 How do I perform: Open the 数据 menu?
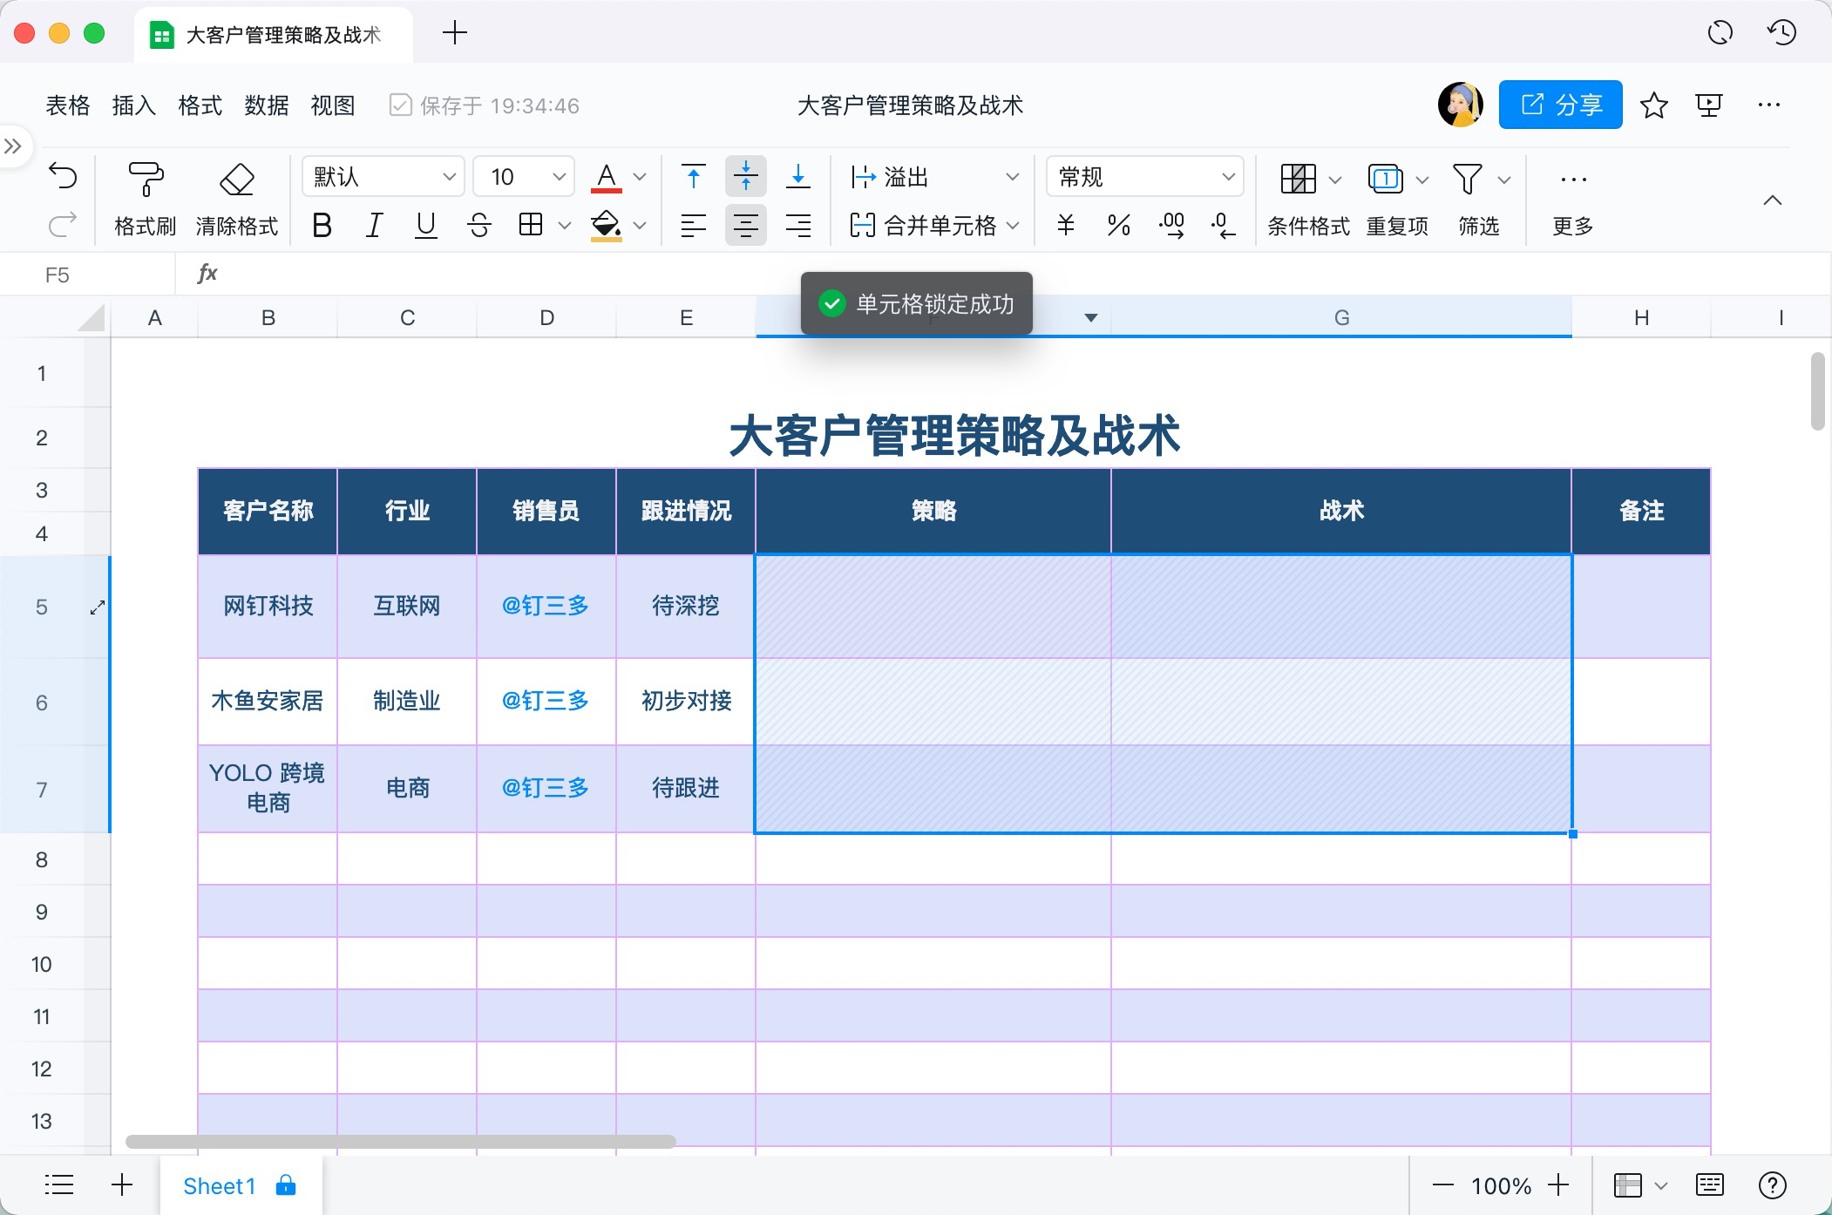[x=266, y=105]
